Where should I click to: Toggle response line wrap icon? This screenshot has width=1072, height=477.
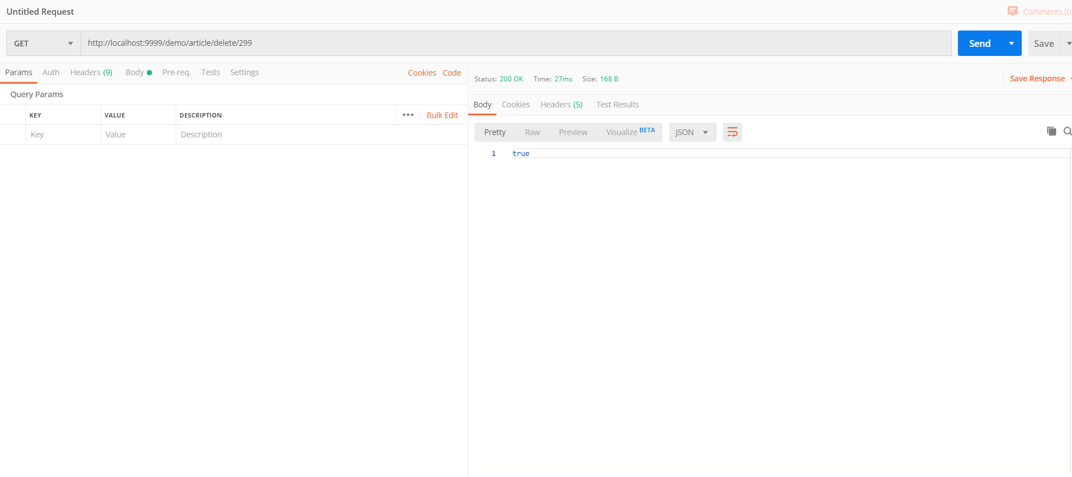click(732, 132)
